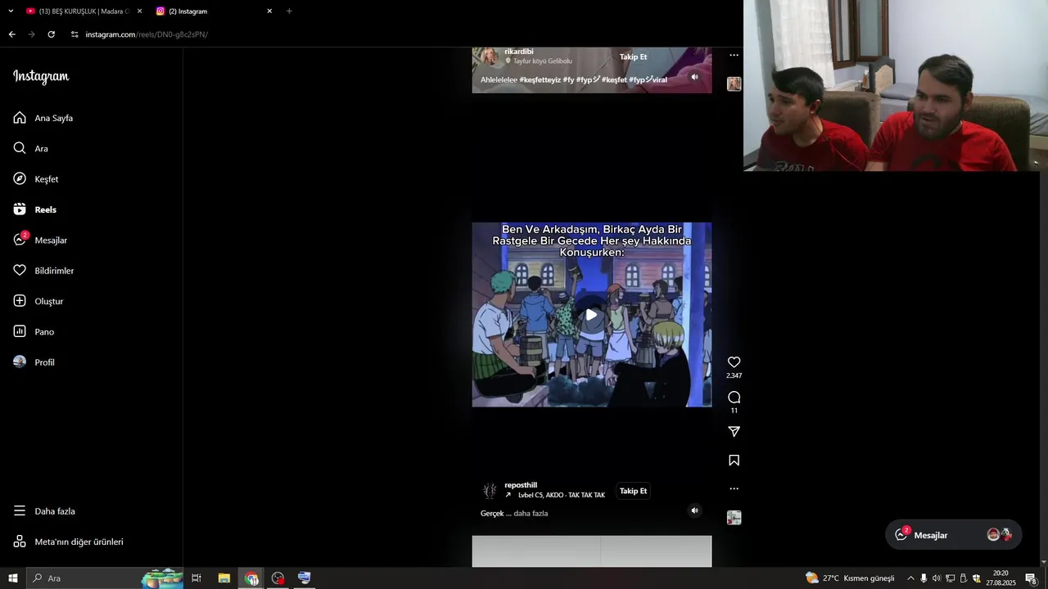
Task: Toggle sound on the rikardibi reel
Action: (694, 77)
